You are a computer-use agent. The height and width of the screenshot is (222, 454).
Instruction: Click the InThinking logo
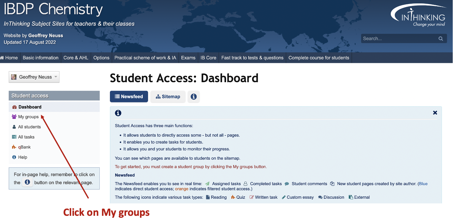(419, 16)
